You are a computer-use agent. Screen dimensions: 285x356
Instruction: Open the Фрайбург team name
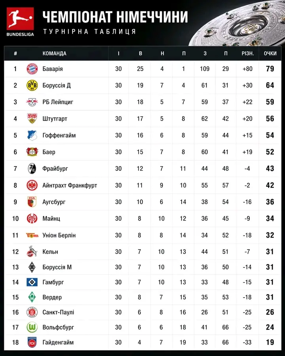[x=55, y=169]
